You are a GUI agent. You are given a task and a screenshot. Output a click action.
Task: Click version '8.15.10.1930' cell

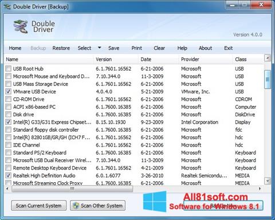point(111,122)
